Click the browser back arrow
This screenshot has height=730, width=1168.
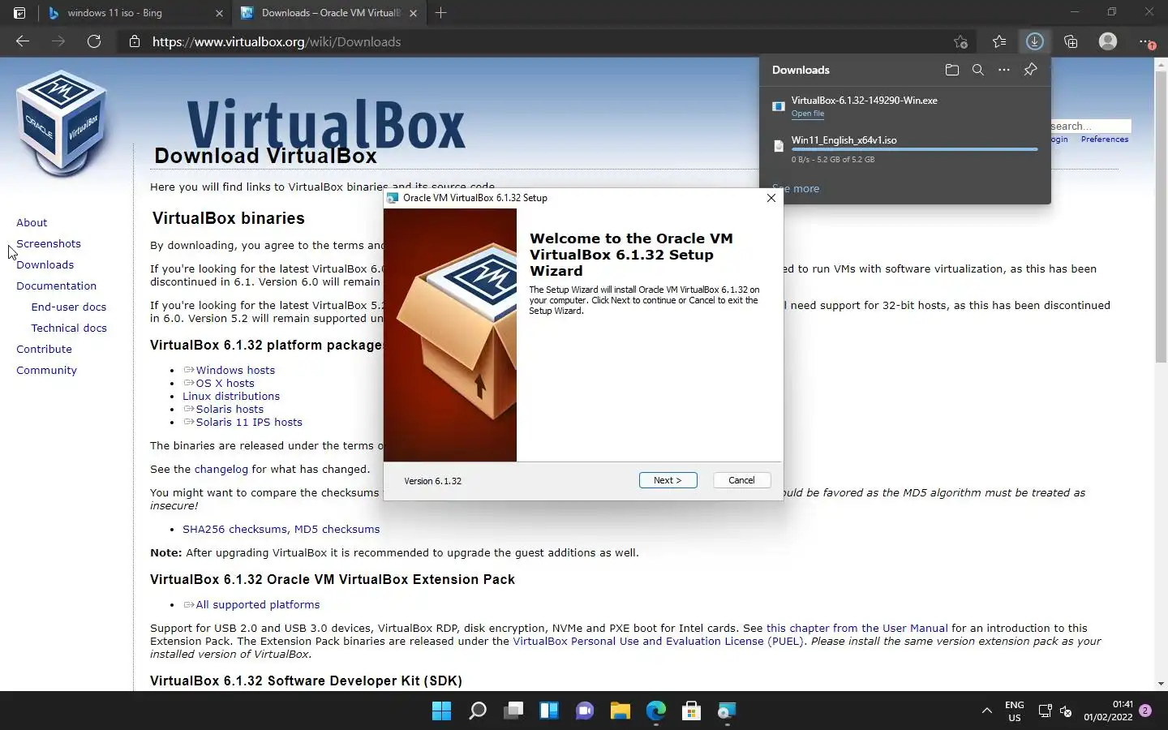pos(23,41)
